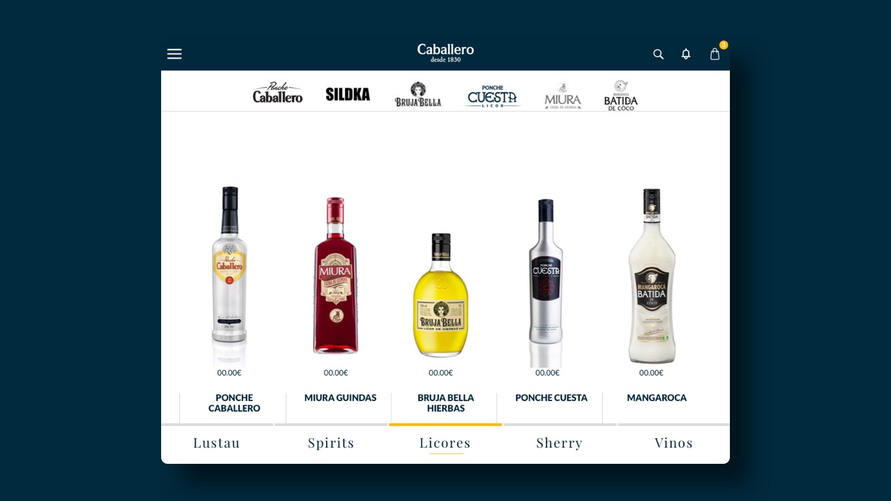Select the Miura brand logo
Image resolution: width=891 pixels, height=501 pixels.
(563, 95)
